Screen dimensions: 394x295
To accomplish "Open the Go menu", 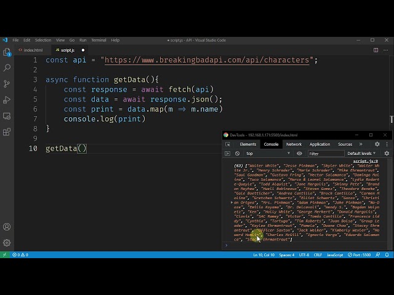I will [72, 40].
